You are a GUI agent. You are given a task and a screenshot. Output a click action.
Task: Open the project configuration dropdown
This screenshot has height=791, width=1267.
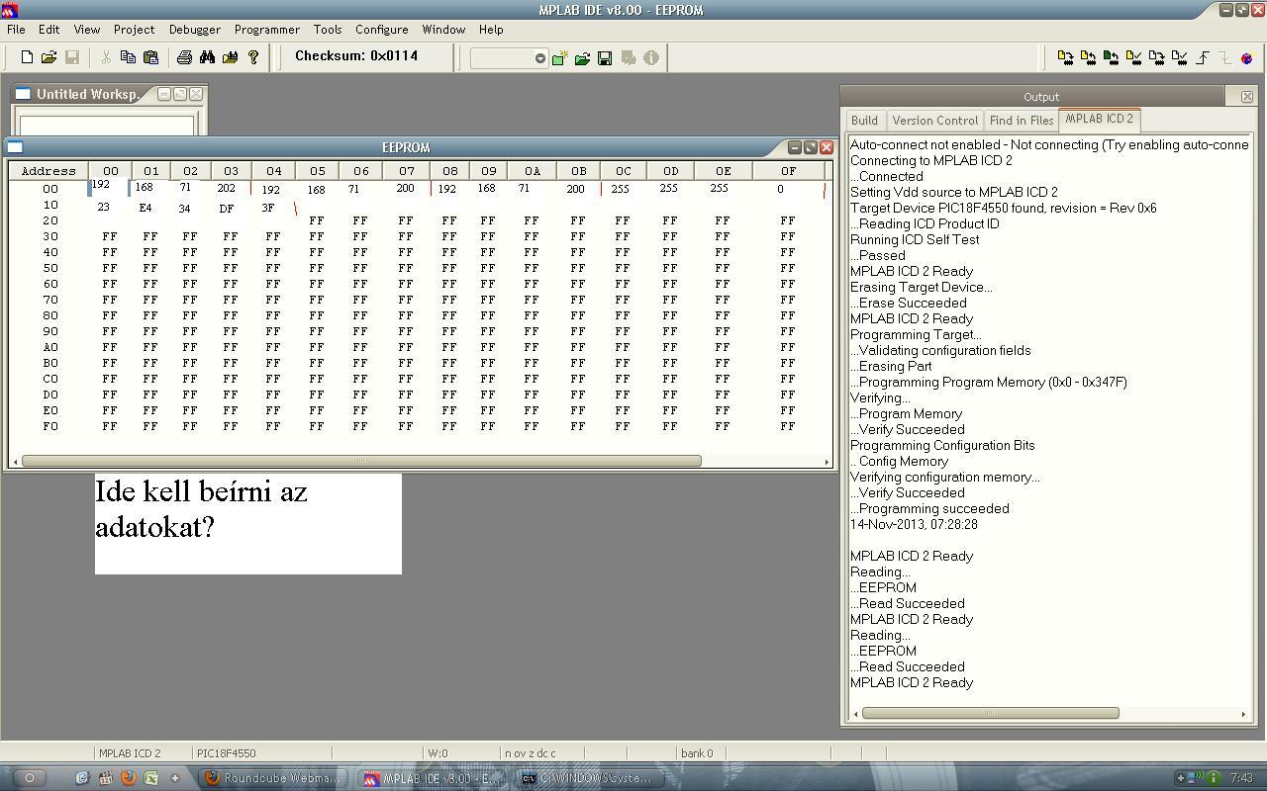pyautogui.click(x=539, y=58)
